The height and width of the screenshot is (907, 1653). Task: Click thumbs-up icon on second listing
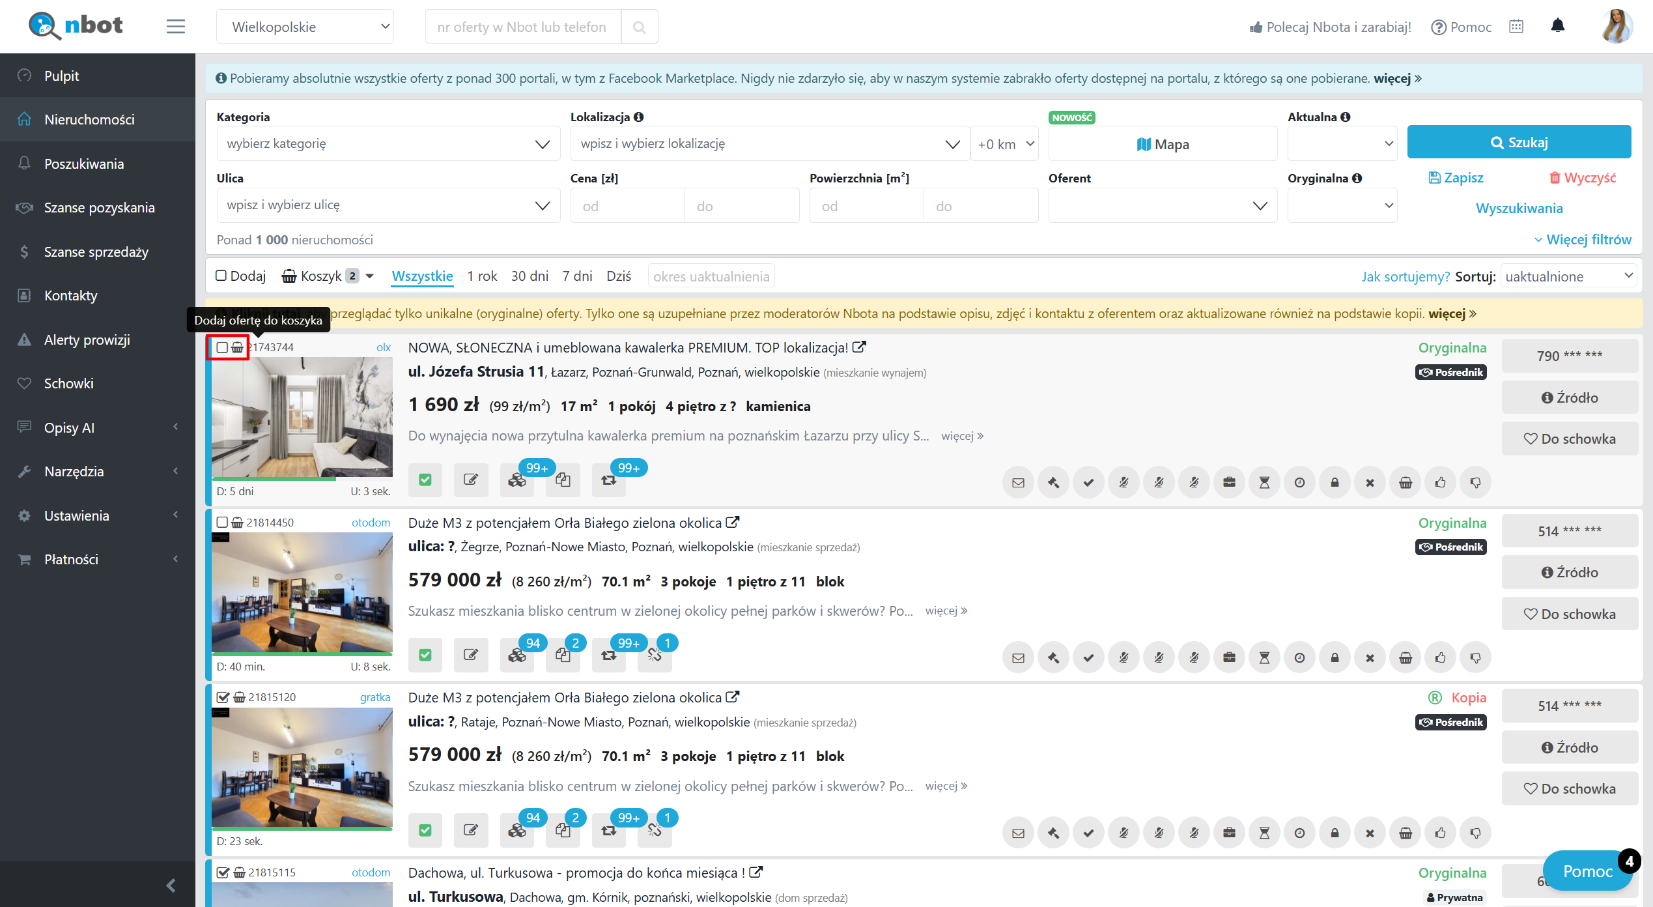pyautogui.click(x=1440, y=658)
